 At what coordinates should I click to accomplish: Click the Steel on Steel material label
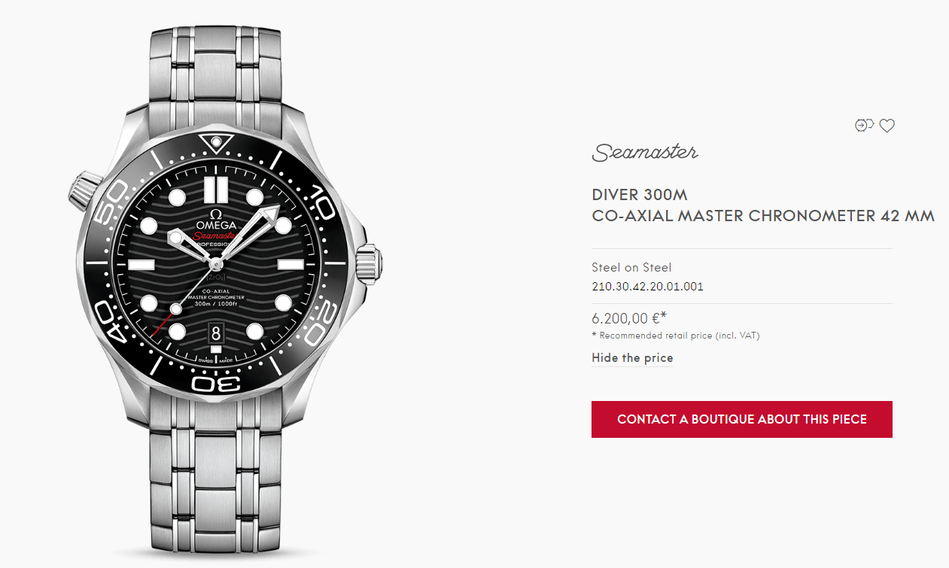coord(631,267)
